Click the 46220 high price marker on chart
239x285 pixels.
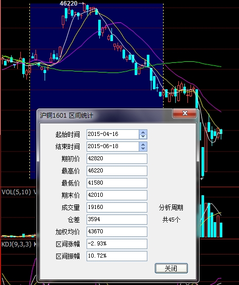coord(68,3)
